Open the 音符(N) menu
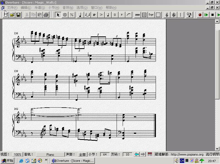This screenshot has width=220, height=164. tap(68, 8)
